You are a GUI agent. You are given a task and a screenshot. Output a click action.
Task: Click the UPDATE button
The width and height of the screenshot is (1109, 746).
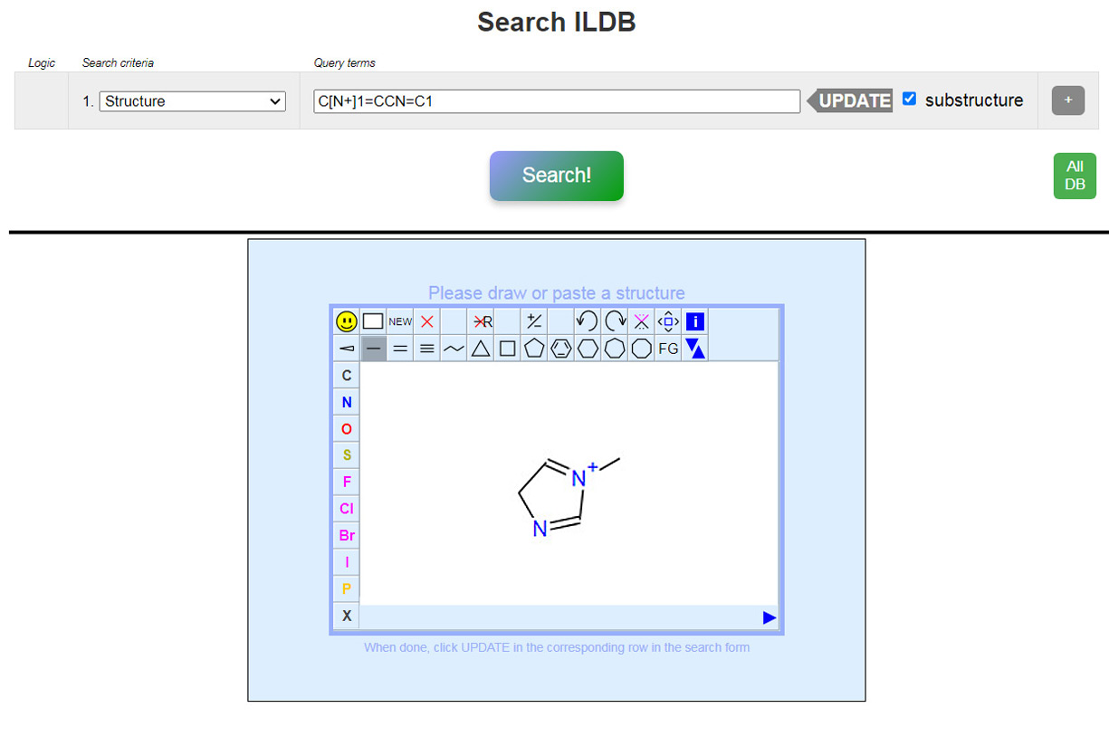coord(853,100)
